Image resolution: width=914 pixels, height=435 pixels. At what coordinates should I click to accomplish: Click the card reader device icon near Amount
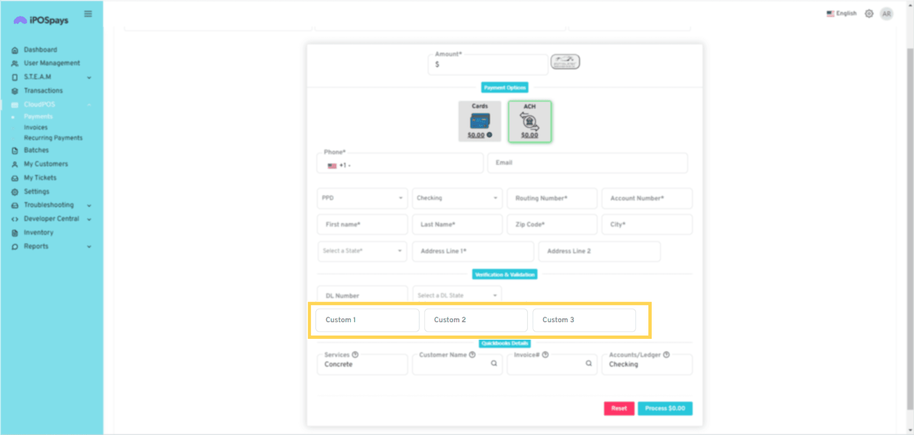[565, 62]
